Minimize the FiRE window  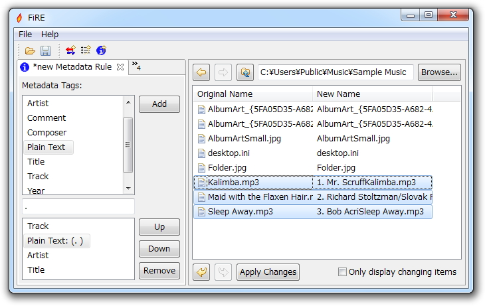pos(411,15)
